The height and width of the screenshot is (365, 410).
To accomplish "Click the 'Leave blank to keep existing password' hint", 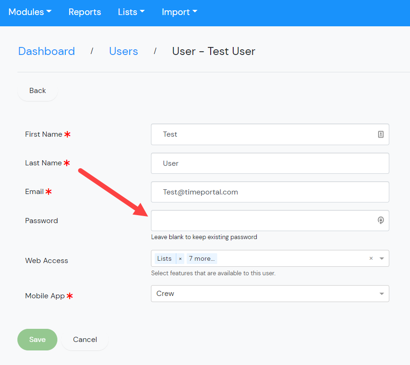I will tap(204, 237).
